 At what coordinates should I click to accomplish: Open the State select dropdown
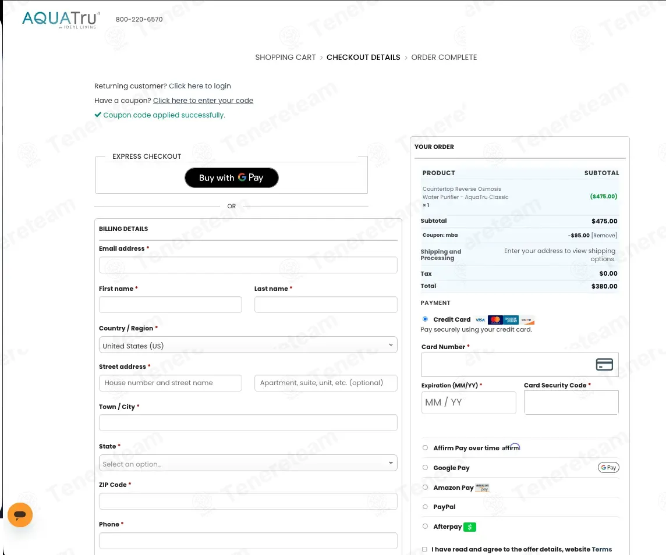click(248, 463)
